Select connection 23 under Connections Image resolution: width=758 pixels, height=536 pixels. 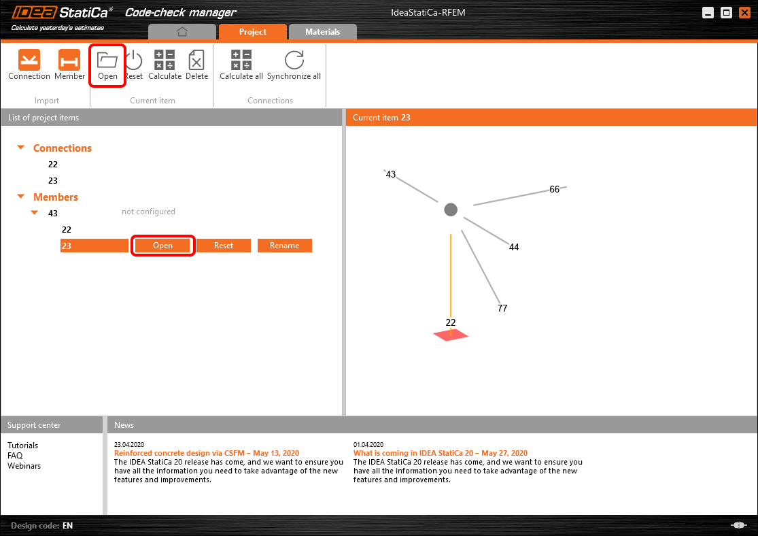pos(53,180)
